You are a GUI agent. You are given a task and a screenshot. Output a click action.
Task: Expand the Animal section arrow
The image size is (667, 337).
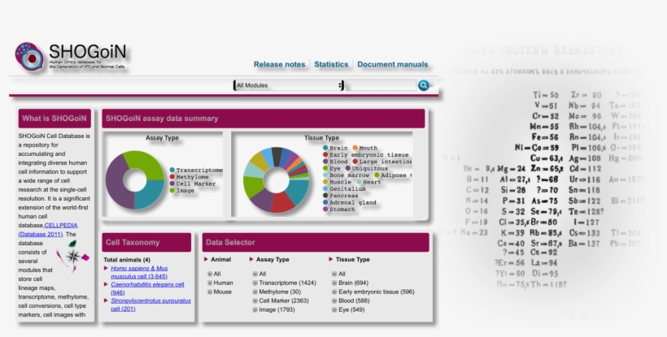pyautogui.click(x=207, y=259)
